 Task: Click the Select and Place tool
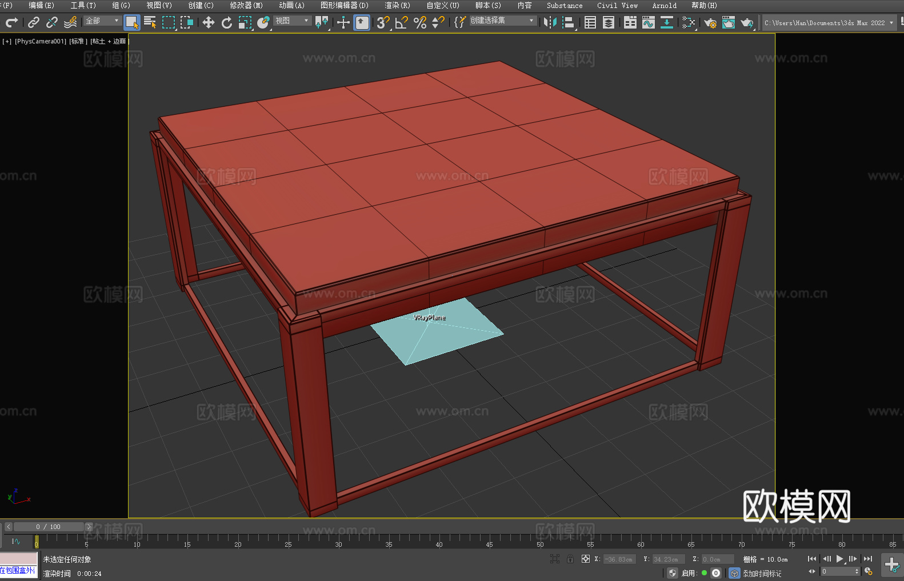click(263, 22)
